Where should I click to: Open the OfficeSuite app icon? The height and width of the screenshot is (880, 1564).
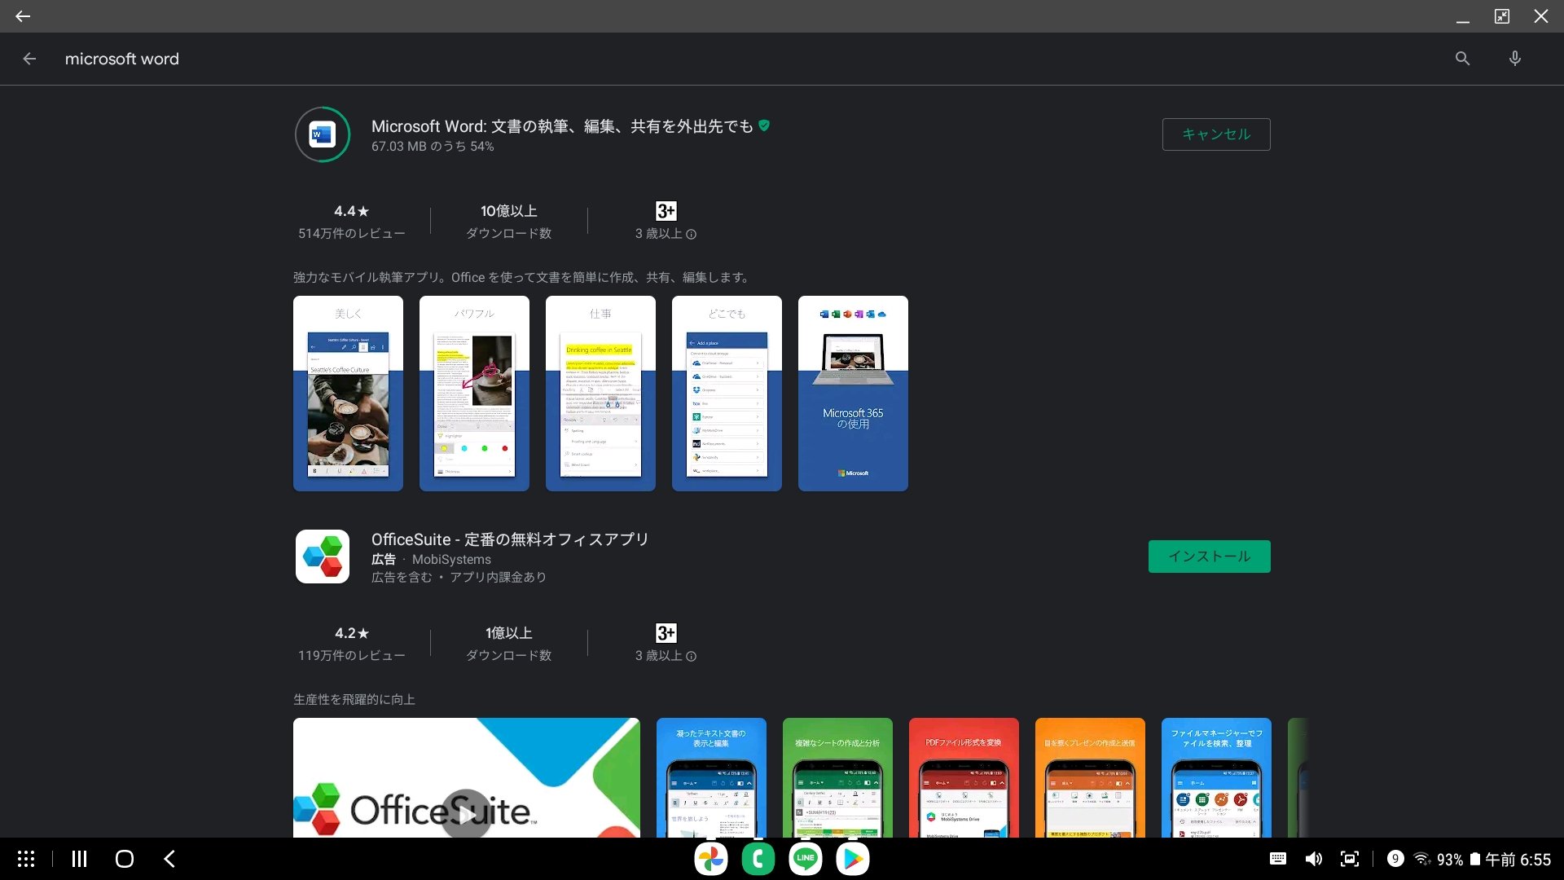323,557
